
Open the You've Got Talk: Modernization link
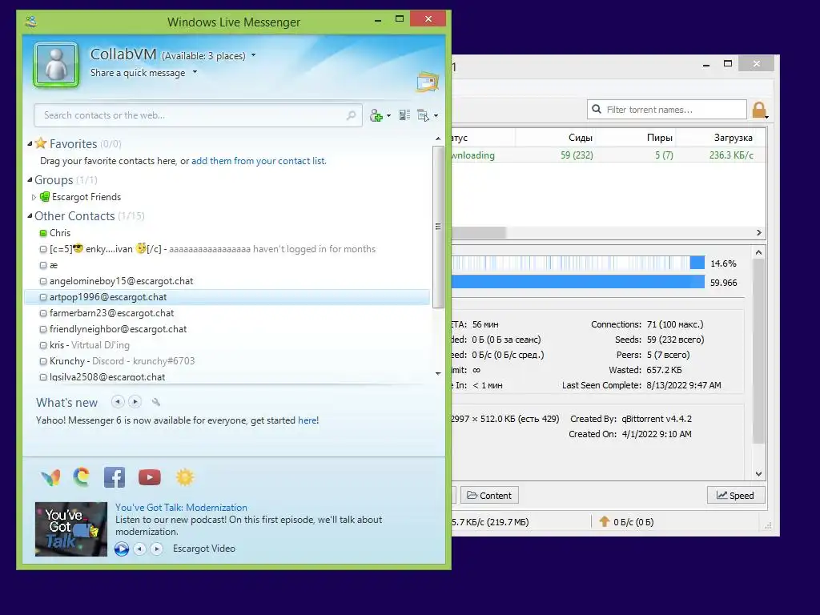click(181, 507)
